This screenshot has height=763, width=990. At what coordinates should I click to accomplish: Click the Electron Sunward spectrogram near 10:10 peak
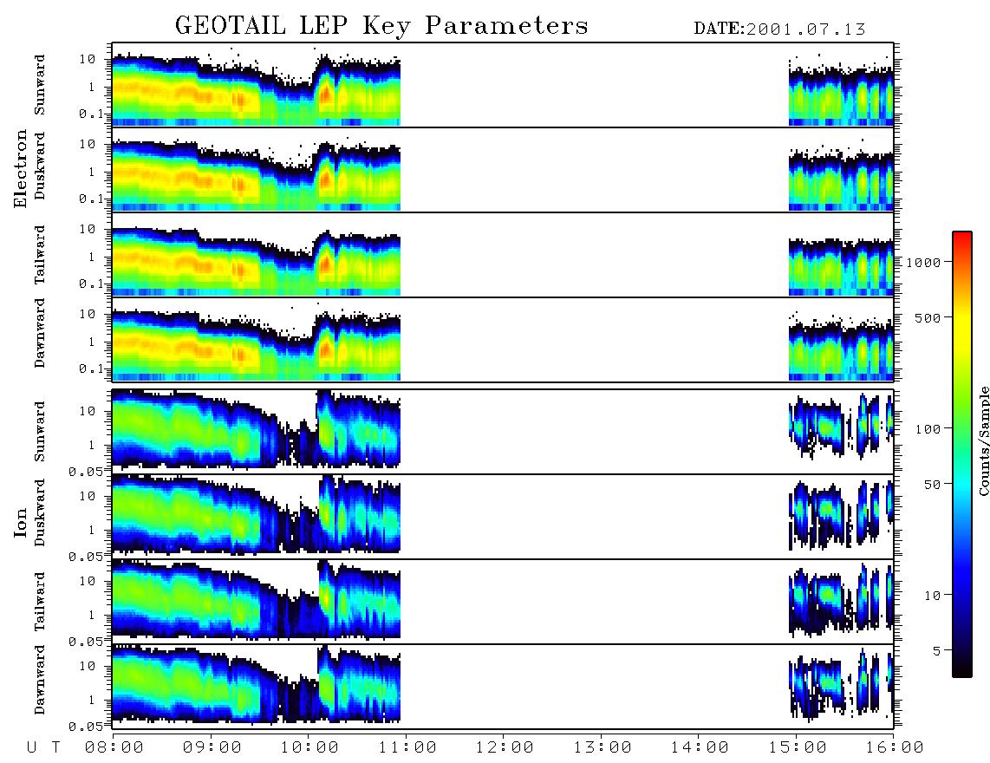point(325,92)
